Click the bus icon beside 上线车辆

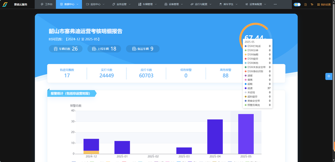(x=94, y=49)
